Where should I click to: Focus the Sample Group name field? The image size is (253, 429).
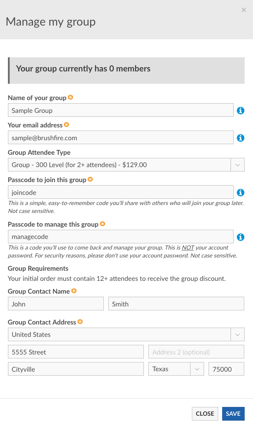tap(121, 110)
